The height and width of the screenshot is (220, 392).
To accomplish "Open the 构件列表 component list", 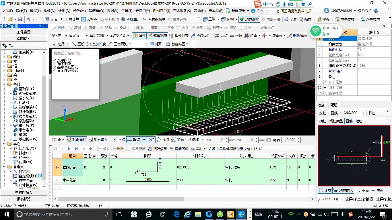I will tap(179, 36).
